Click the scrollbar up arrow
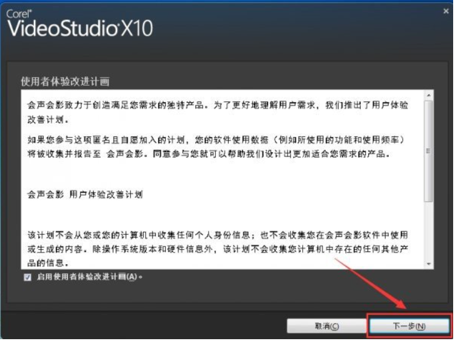 click(x=428, y=95)
